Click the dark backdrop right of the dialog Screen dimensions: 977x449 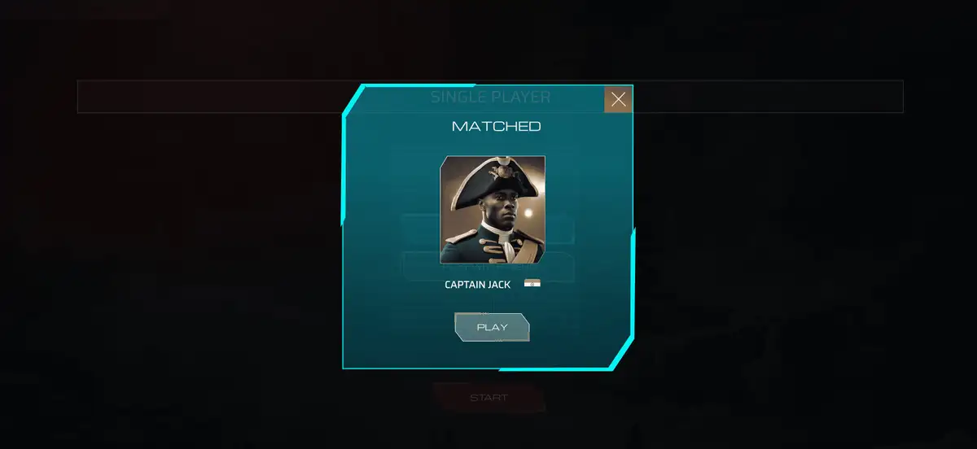click(x=806, y=260)
